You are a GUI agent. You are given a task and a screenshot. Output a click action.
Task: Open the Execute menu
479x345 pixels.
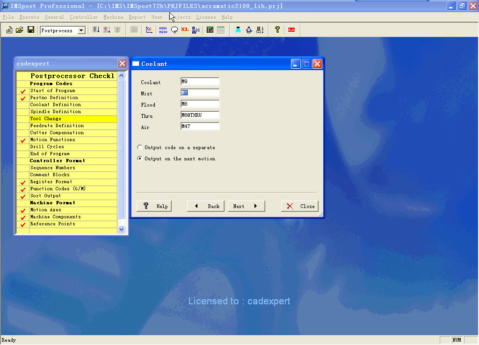[x=29, y=17]
